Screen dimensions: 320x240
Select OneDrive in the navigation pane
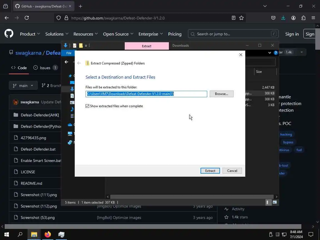coord(70,125)
